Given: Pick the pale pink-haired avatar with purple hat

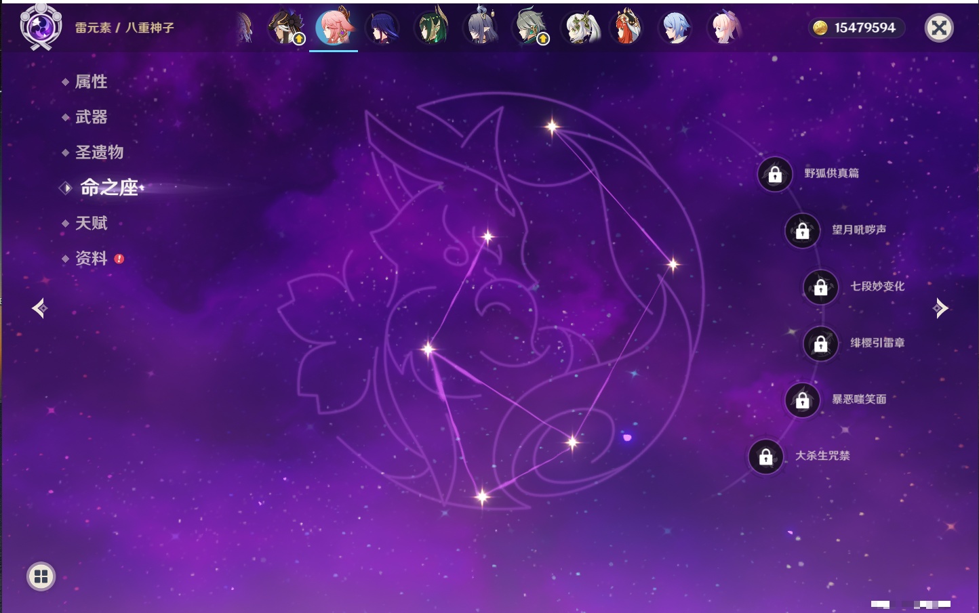Looking at the screenshot, I should click(x=725, y=28).
